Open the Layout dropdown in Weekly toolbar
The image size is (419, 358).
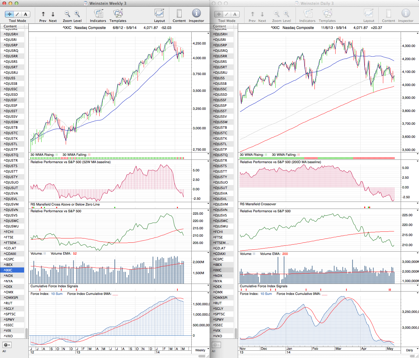click(159, 14)
